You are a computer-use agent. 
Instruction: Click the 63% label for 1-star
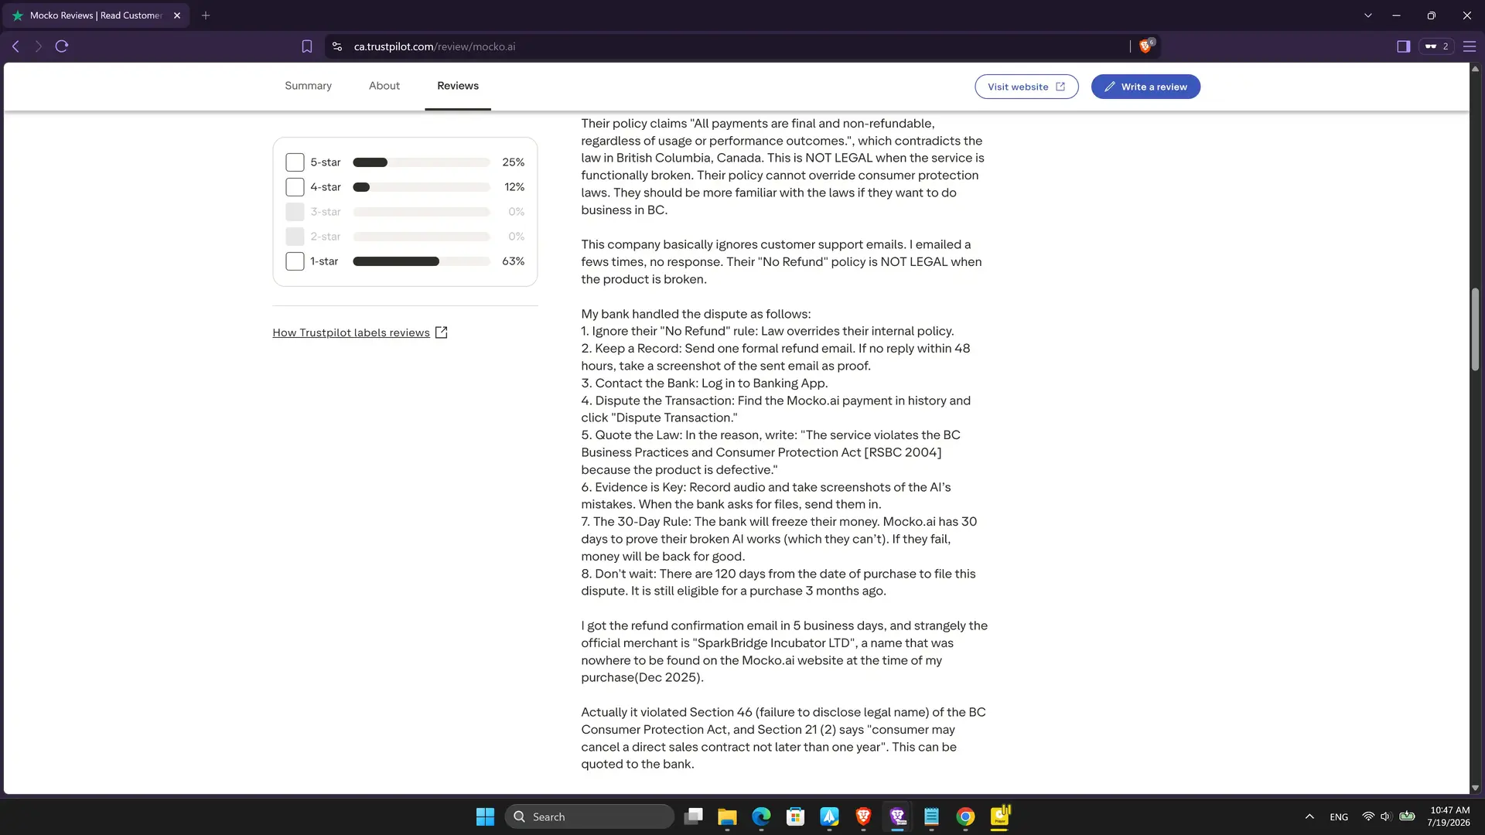tap(514, 261)
